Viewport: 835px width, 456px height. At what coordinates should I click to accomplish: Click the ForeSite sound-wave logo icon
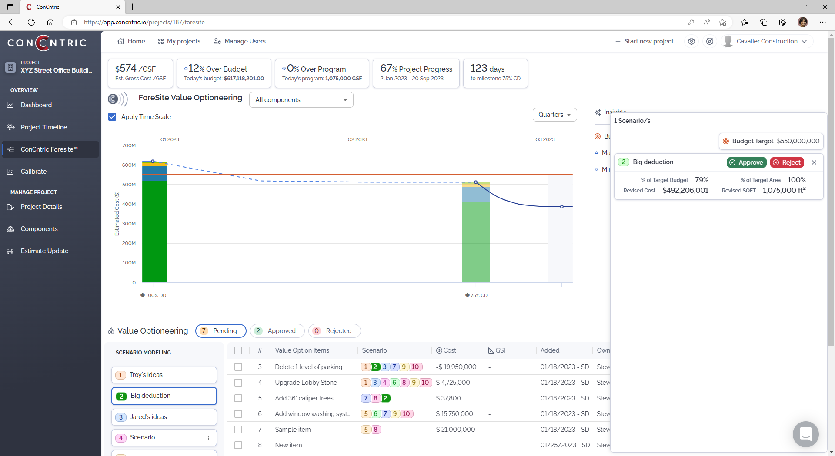click(x=117, y=99)
